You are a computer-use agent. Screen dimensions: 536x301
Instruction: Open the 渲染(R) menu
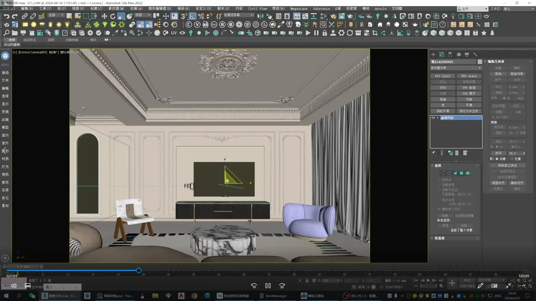(183, 9)
